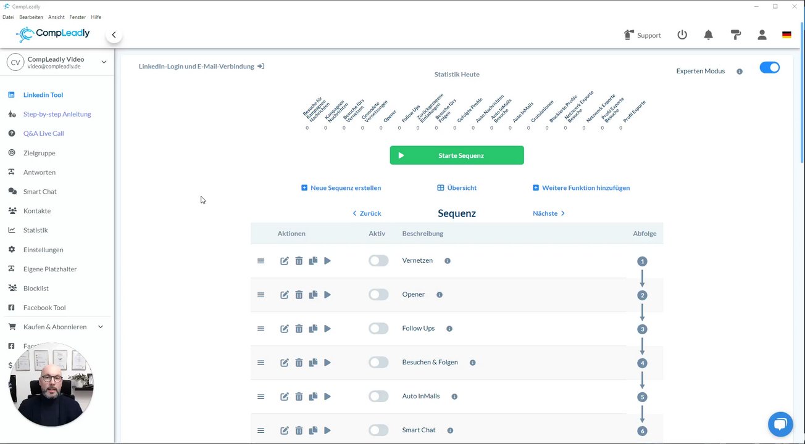The width and height of the screenshot is (805, 444).
Task: Open the paint roller theme icon
Action: (735, 35)
